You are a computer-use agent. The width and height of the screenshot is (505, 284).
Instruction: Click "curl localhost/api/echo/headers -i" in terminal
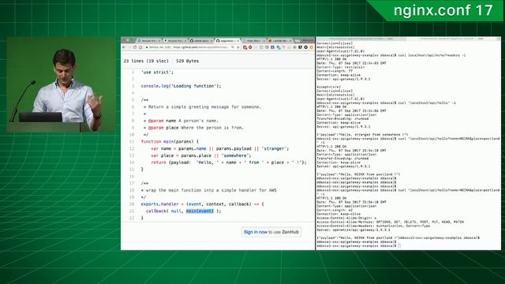(x=432, y=55)
